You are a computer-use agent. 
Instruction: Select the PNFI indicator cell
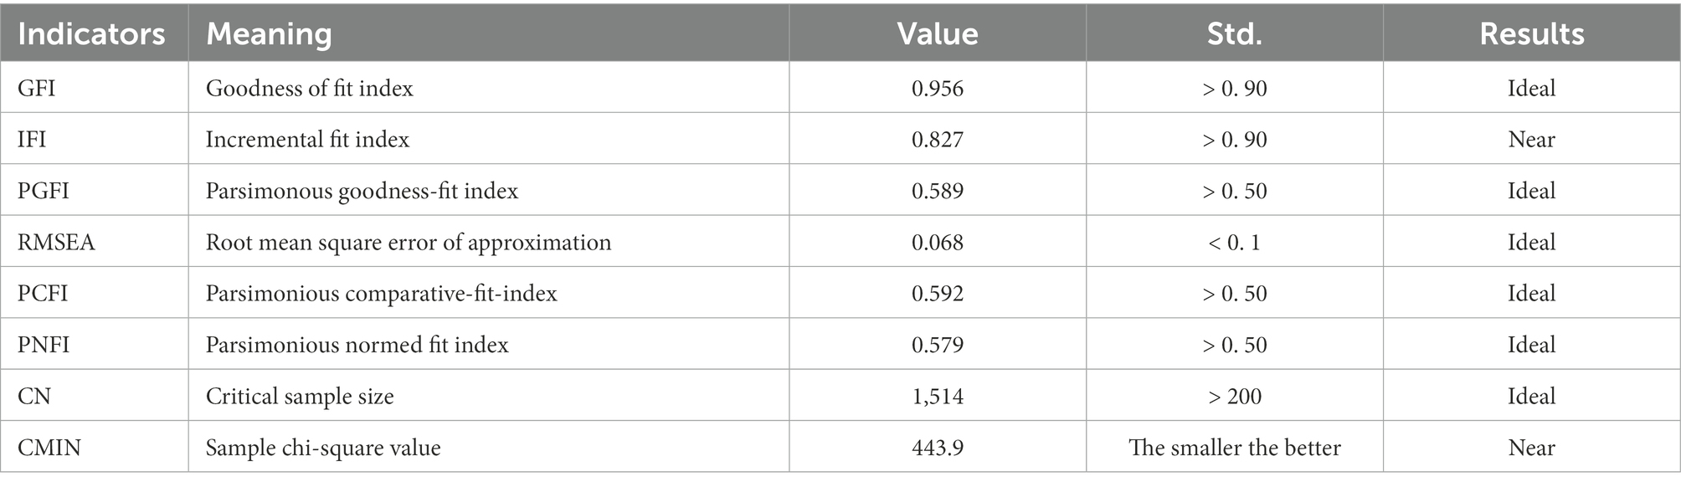pos(44,345)
